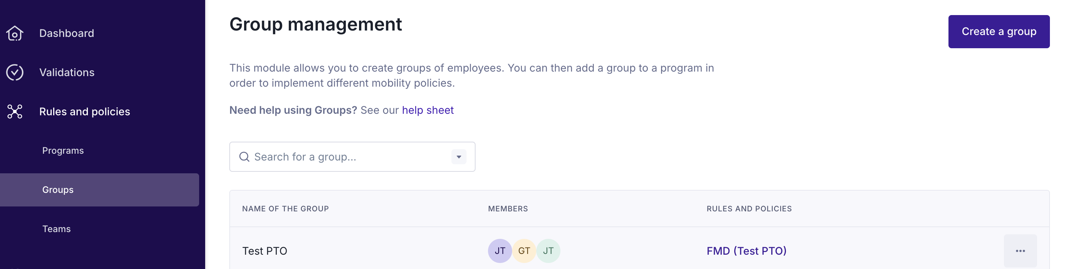Open the help sheet link
Viewport: 1065px width, 269px height.
(428, 110)
